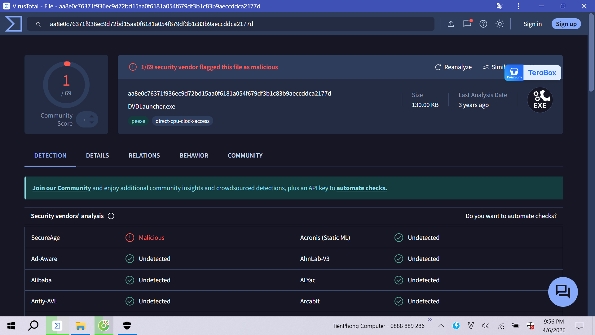Viewport: 595px width, 335px height.
Task: Switch to the RELATIONS tab
Action: coord(144,156)
